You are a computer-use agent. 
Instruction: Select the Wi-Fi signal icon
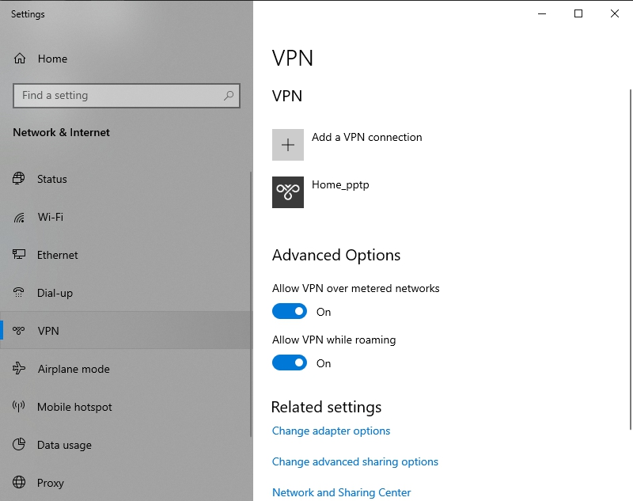coord(20,217)
